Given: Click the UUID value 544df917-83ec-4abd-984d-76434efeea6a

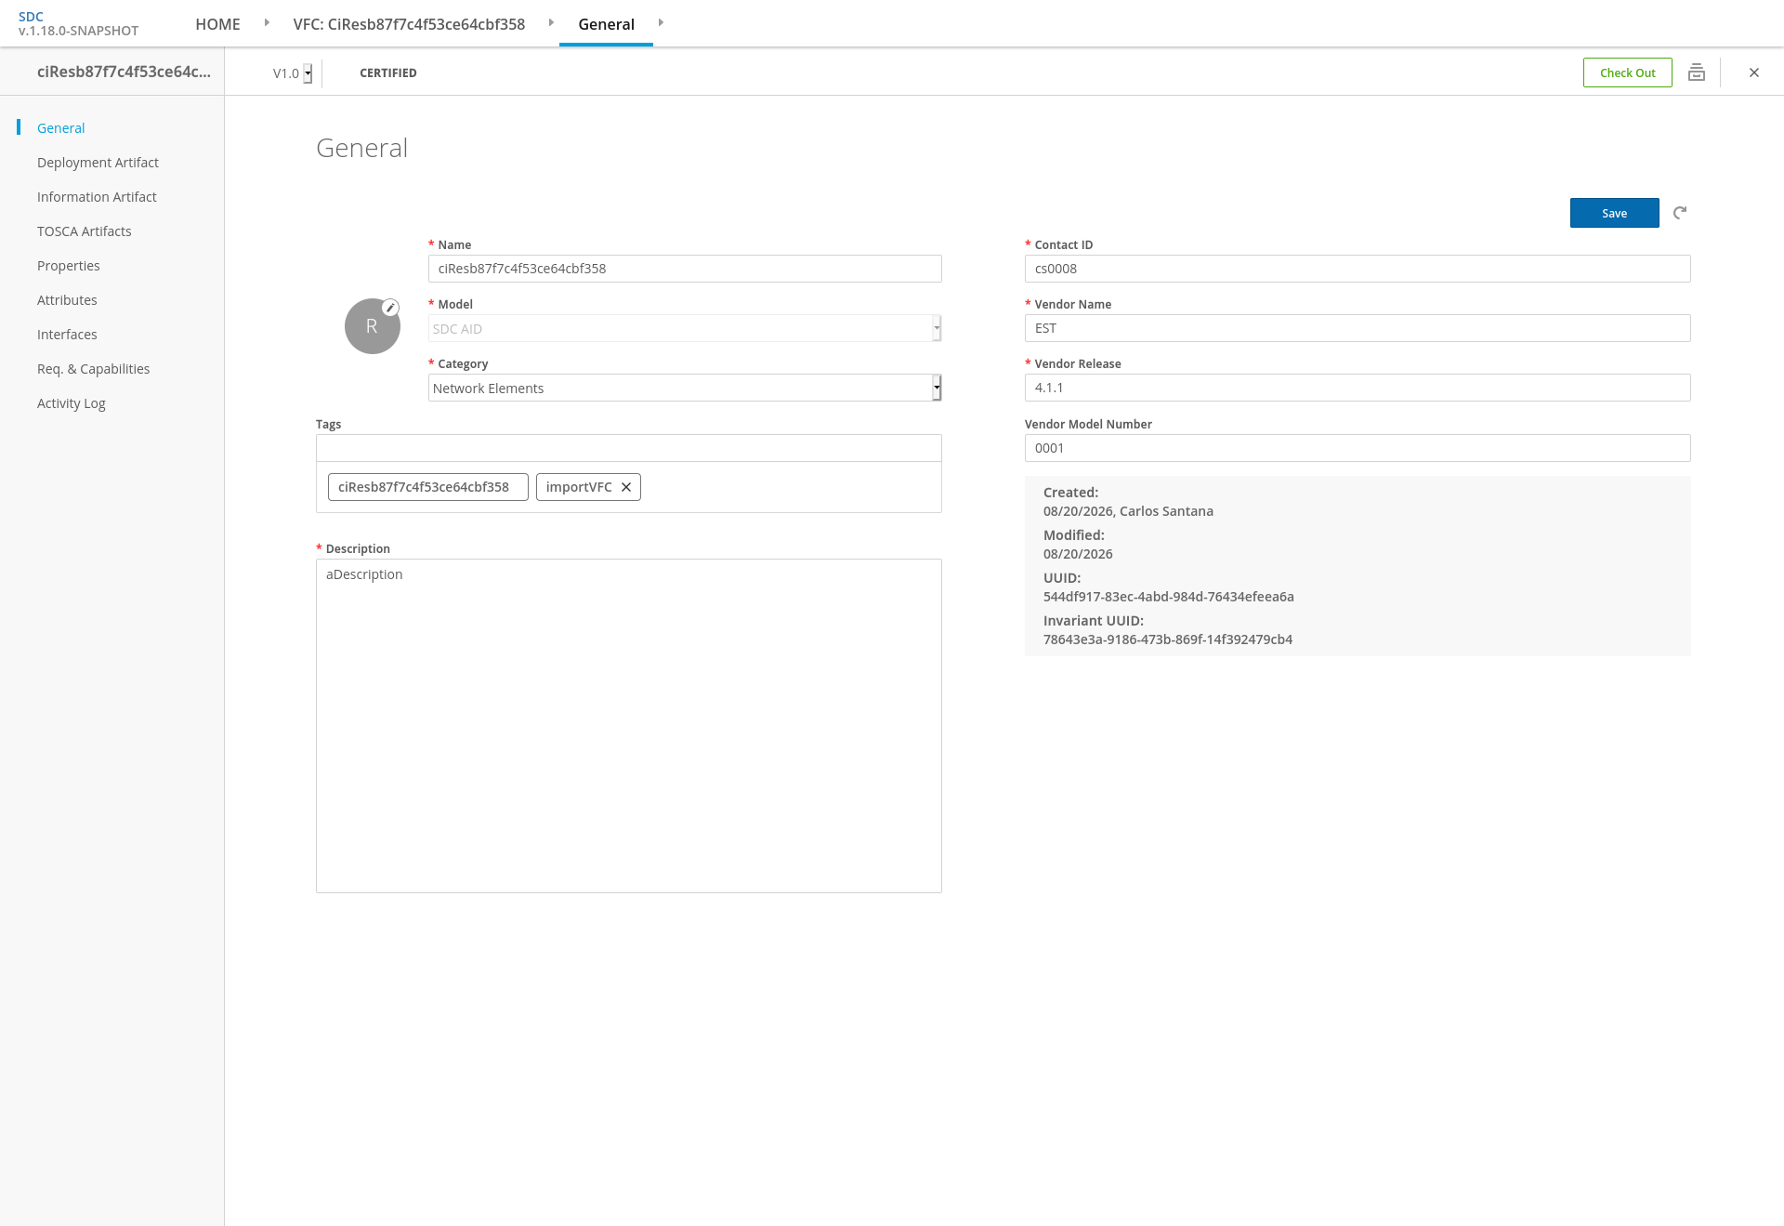Looking at the screenshot, I should (1169, 597).
